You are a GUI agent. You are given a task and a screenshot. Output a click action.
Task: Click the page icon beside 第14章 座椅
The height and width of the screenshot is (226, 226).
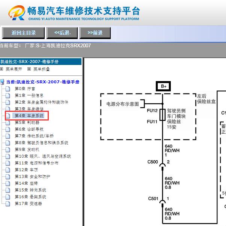pyautogui.click(x=8, y=184)
